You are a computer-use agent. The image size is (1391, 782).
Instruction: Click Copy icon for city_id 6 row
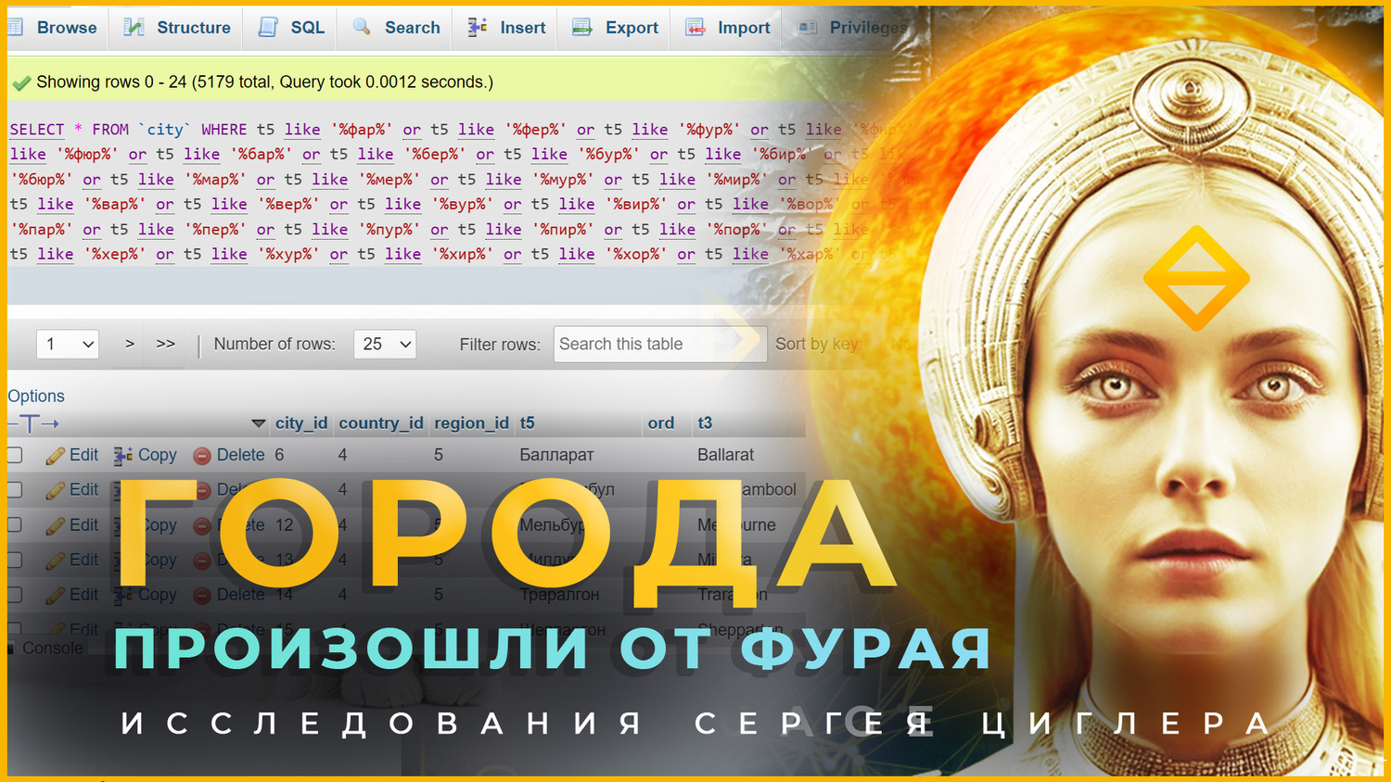pyautogui.click(x=123, y=455)
